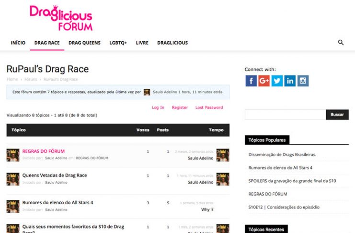Click the Posts column header

click(x=163, y=130)
